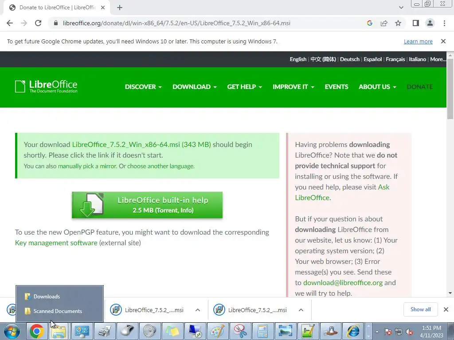Select Downloads in the jump list
The image size is (454, 340).
[60, 296]
